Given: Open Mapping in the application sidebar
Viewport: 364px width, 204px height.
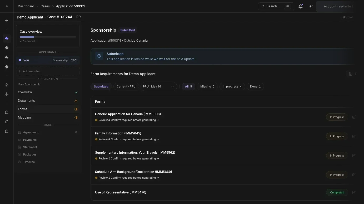Looking at the screenshot, I should coord(48,118).
